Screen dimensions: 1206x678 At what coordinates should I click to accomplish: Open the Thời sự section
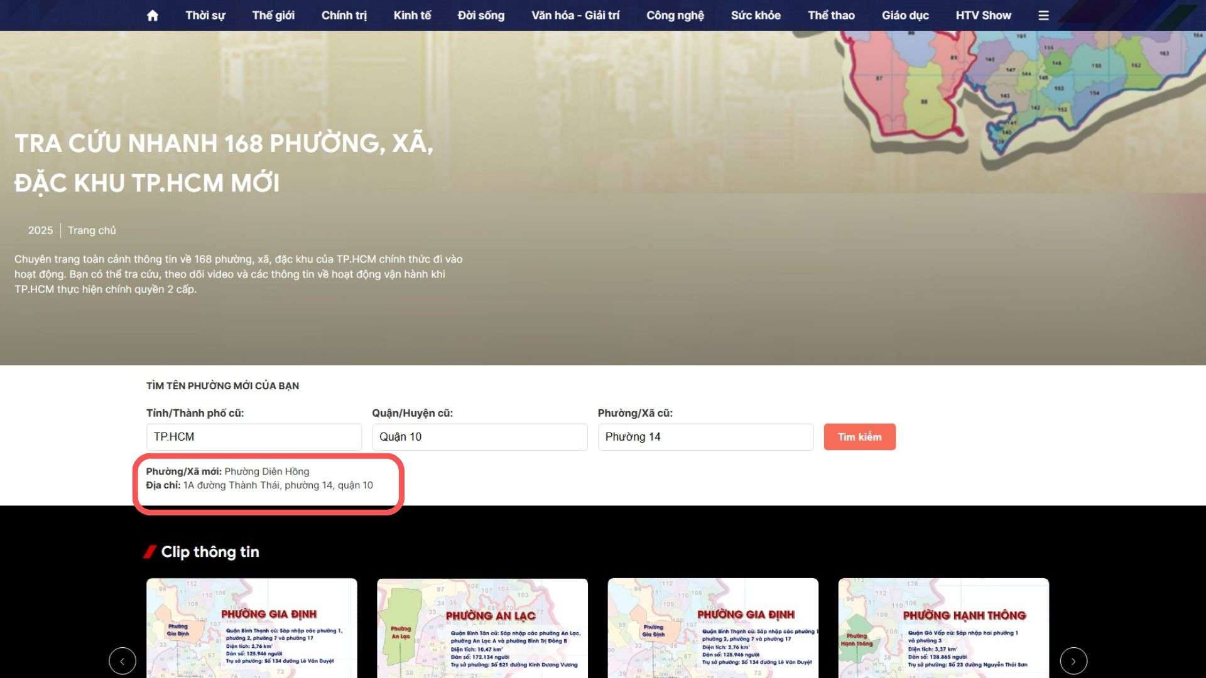[205, 16]
